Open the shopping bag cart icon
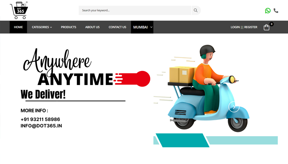This screenshot has height=164, width=288. (266, 27)
